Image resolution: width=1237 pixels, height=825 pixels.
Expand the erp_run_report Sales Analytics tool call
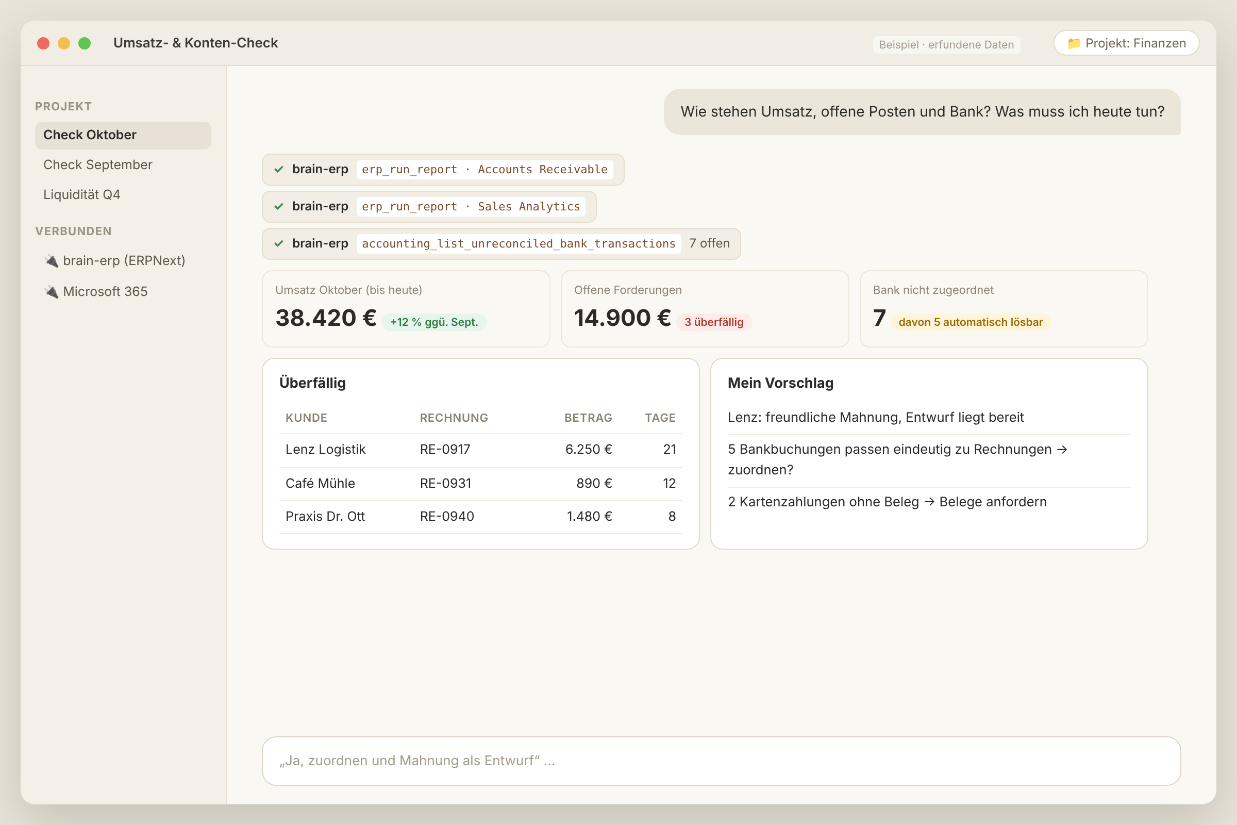(x=429, y=206)
